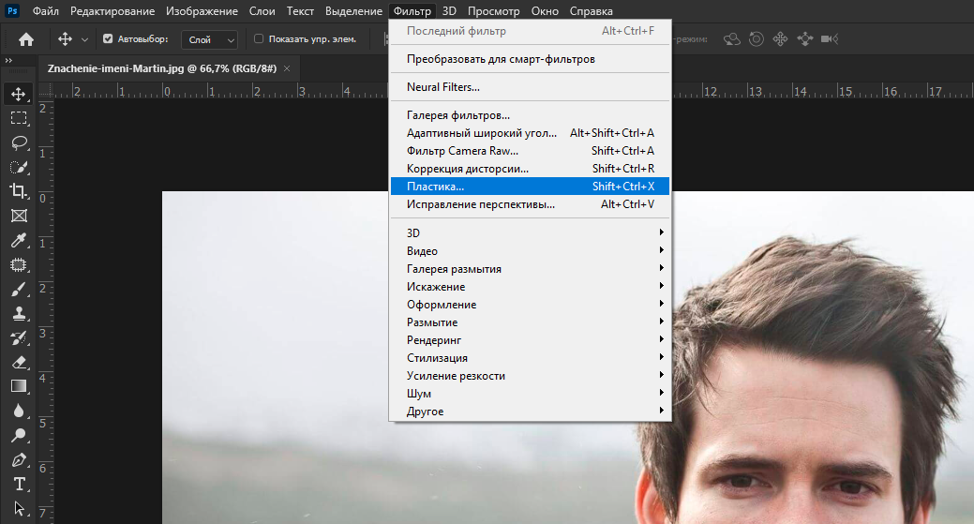Close the Znachenie-imeni-Martin.jpg tab
The image size is (974, 524).
[287, 68]
